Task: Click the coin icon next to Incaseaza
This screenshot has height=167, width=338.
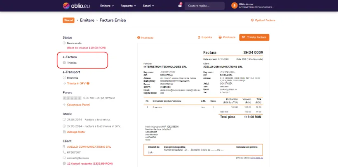Action: click(138, 38)
